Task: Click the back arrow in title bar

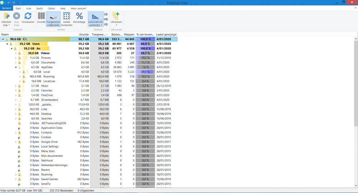Action: click(9, 3)
